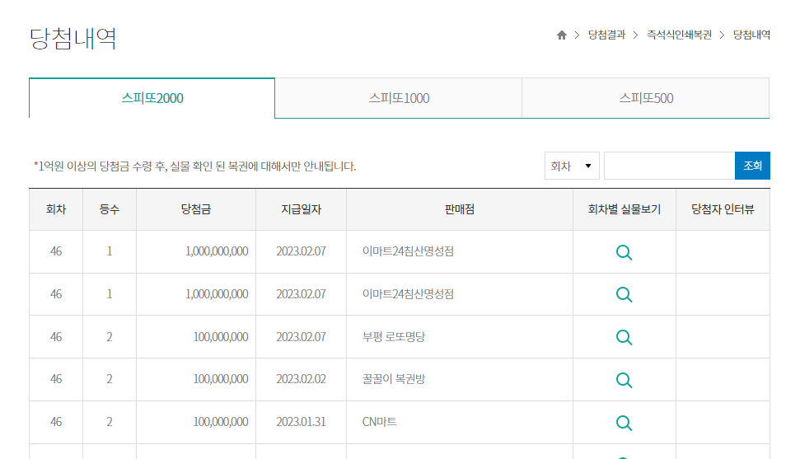
Task: Focus the search input next to 조회
Action: point(669,166)
